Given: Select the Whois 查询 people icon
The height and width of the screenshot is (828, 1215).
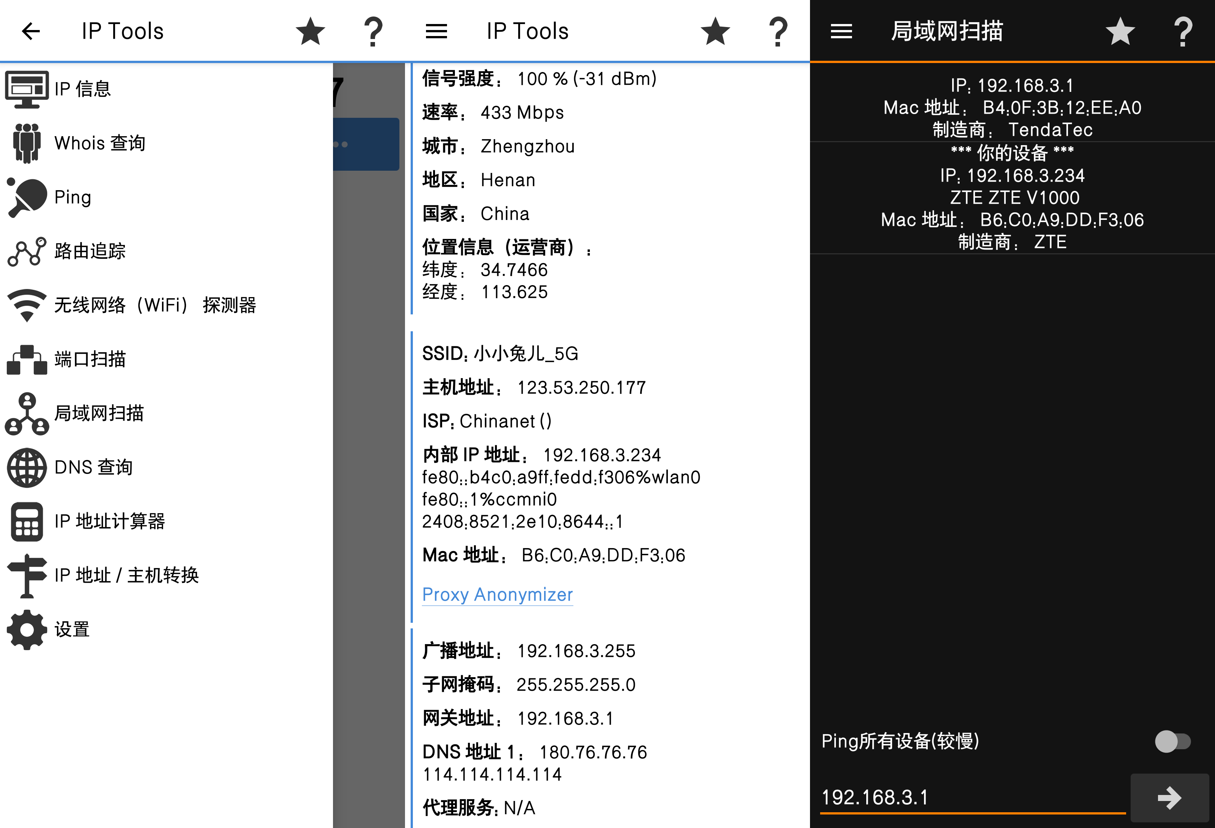Looking at the screenshot, I should pyautogui.click(x=27, y=143).
